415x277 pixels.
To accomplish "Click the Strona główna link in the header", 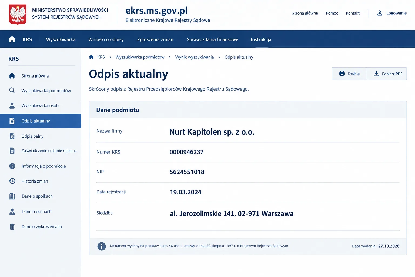I will pos(305,13).
